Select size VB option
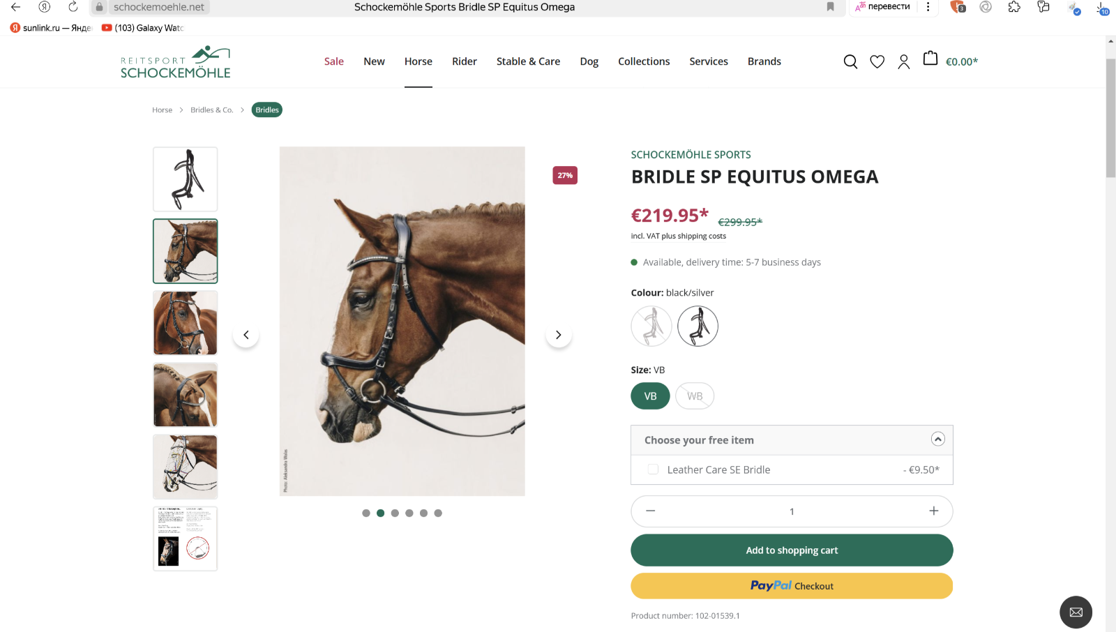Screen dimensions: 1116x632 [x=650, y=396]
